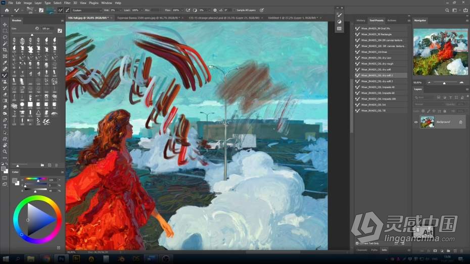The height and width of the screenshot is (264, 470).
Task: Select preset Mixer_RHADS_OIL dry rough
Action: coord(381,64)
